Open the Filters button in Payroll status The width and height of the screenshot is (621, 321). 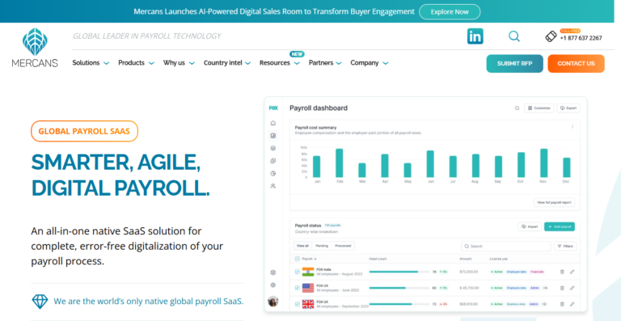click(565, 246)
